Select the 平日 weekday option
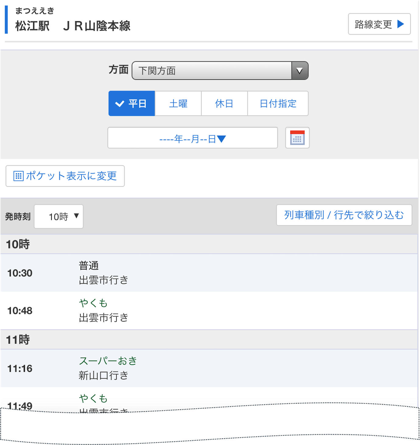 131,103
